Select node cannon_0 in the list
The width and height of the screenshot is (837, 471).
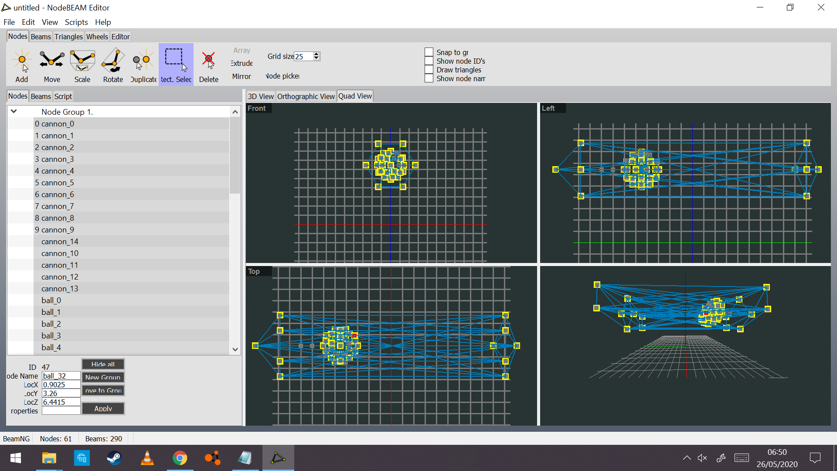pos(119,124)
